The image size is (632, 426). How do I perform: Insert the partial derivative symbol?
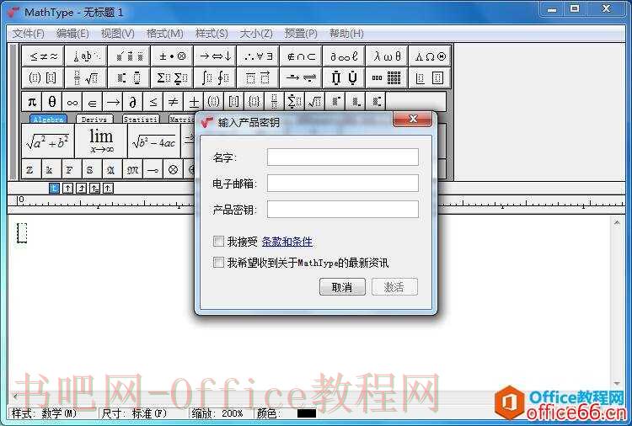pos(132,102)
